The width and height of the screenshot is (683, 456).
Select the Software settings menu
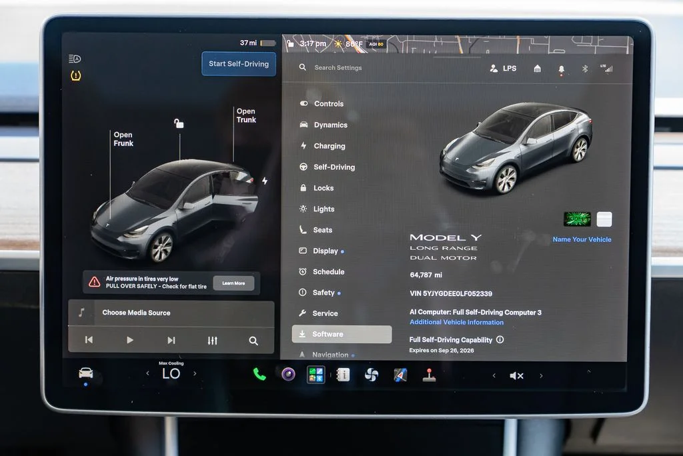(341, 334)
